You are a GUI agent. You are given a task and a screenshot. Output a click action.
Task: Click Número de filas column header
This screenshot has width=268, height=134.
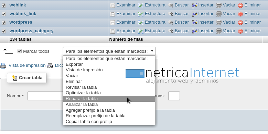126,39
